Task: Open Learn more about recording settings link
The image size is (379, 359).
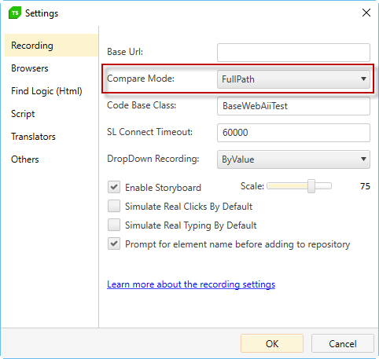Action: click(x=191, y=284)
